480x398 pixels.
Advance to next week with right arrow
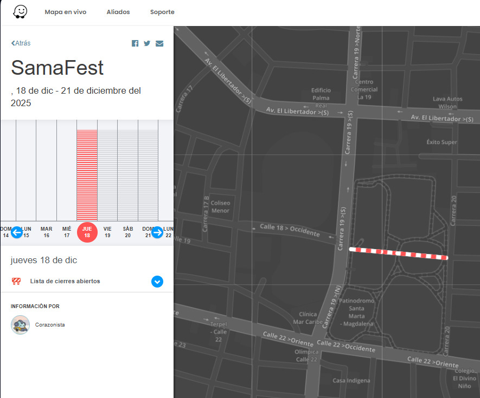click(157, 232)
